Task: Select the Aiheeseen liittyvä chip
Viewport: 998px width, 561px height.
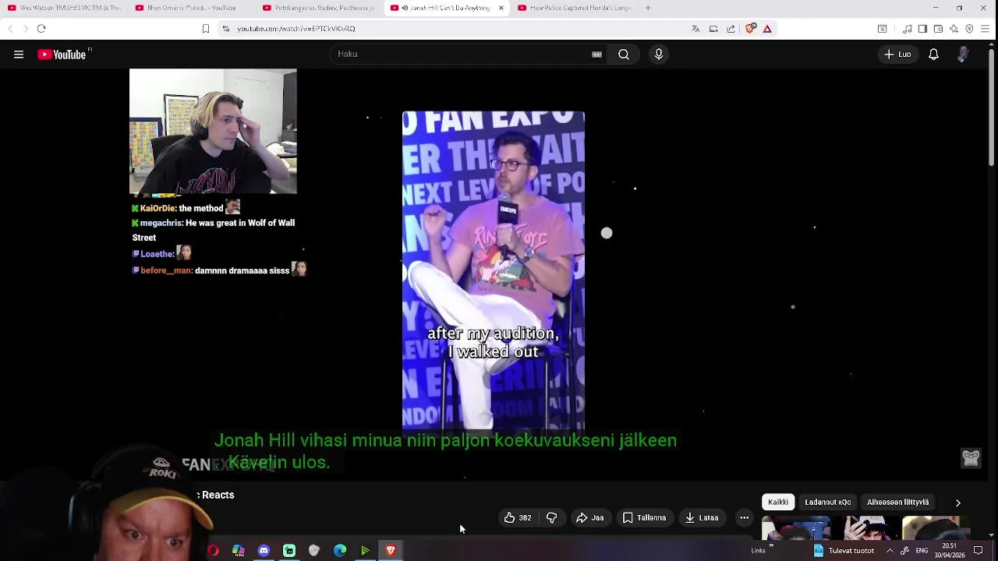Action: [x=897, y=503]
